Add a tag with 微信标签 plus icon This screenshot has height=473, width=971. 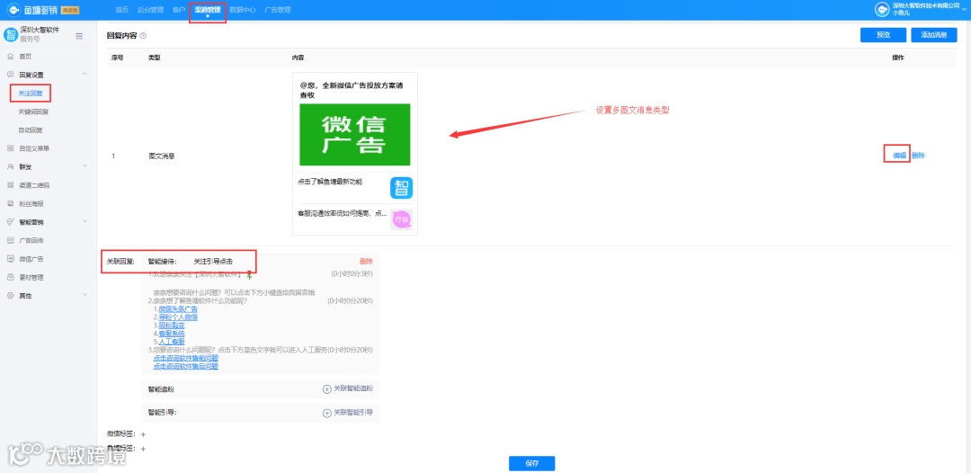143,434
